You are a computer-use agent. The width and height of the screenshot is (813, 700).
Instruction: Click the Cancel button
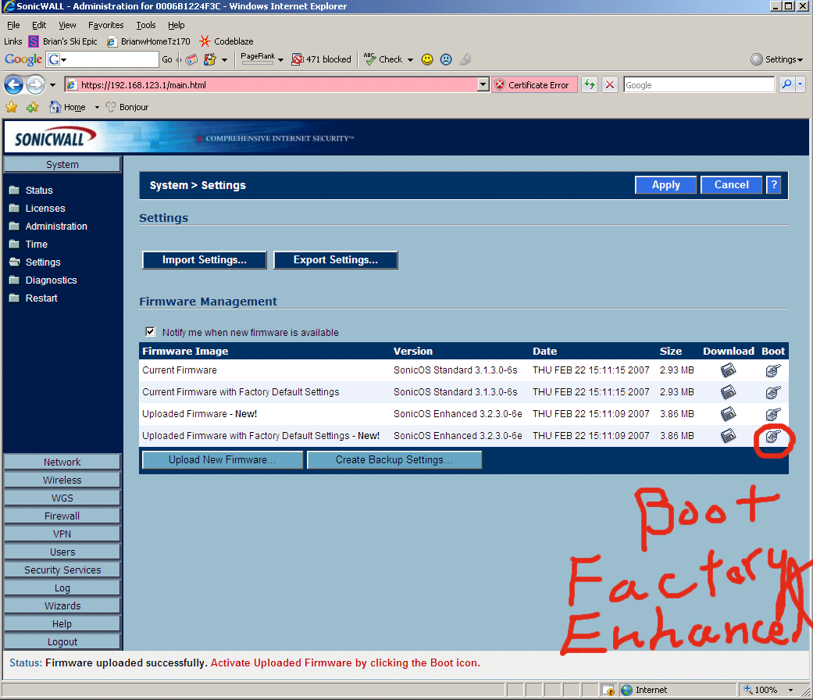coord(732,184)
